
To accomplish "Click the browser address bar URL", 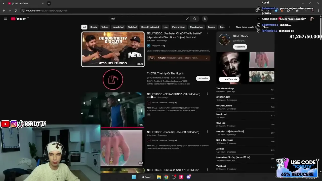I will click(x=47, y=11).
